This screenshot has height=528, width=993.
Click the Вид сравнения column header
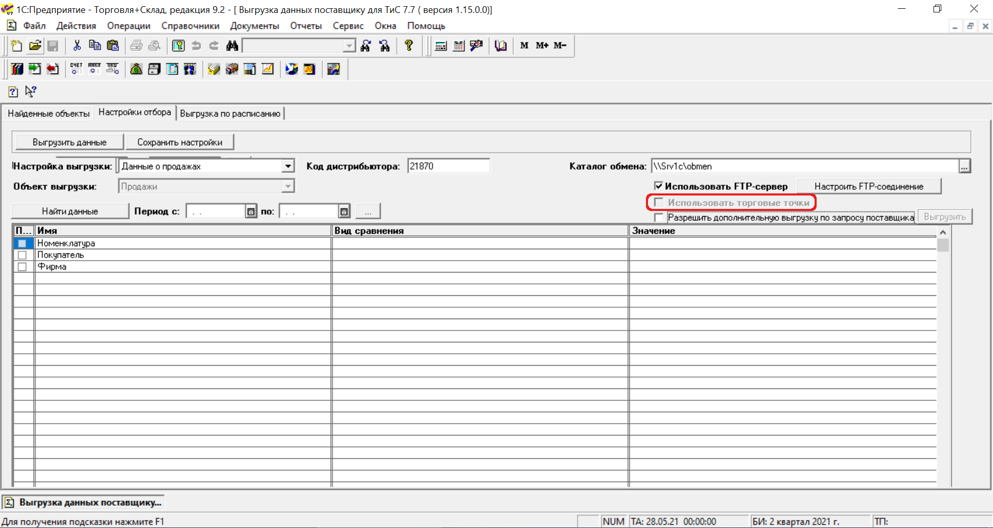[480, 231]
